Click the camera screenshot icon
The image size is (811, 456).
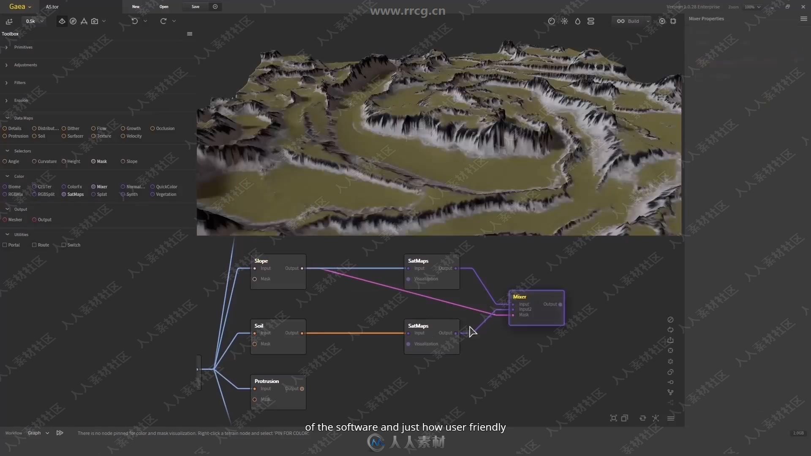pos(95,21)
